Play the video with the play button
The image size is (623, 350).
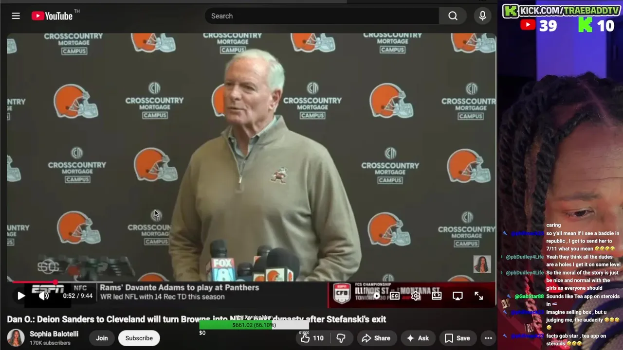21,296
